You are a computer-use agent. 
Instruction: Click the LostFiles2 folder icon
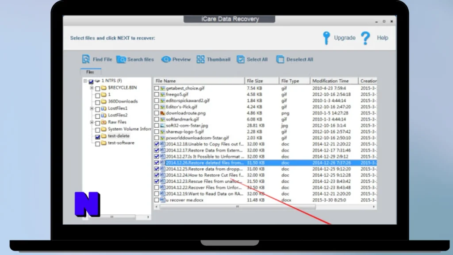pyautogui.click(x=104, y=115)
